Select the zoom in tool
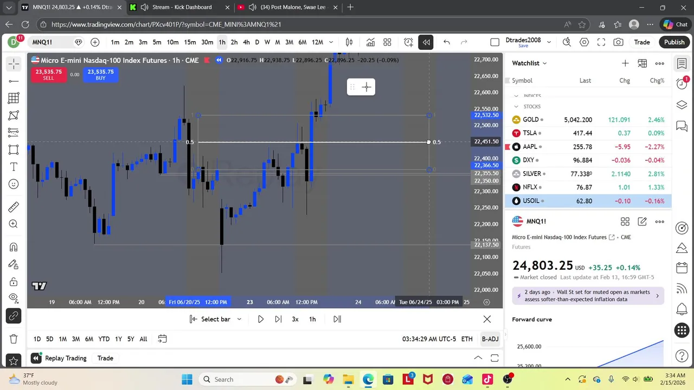The height and width of the screenshot is (390, 694). point(14,224)
